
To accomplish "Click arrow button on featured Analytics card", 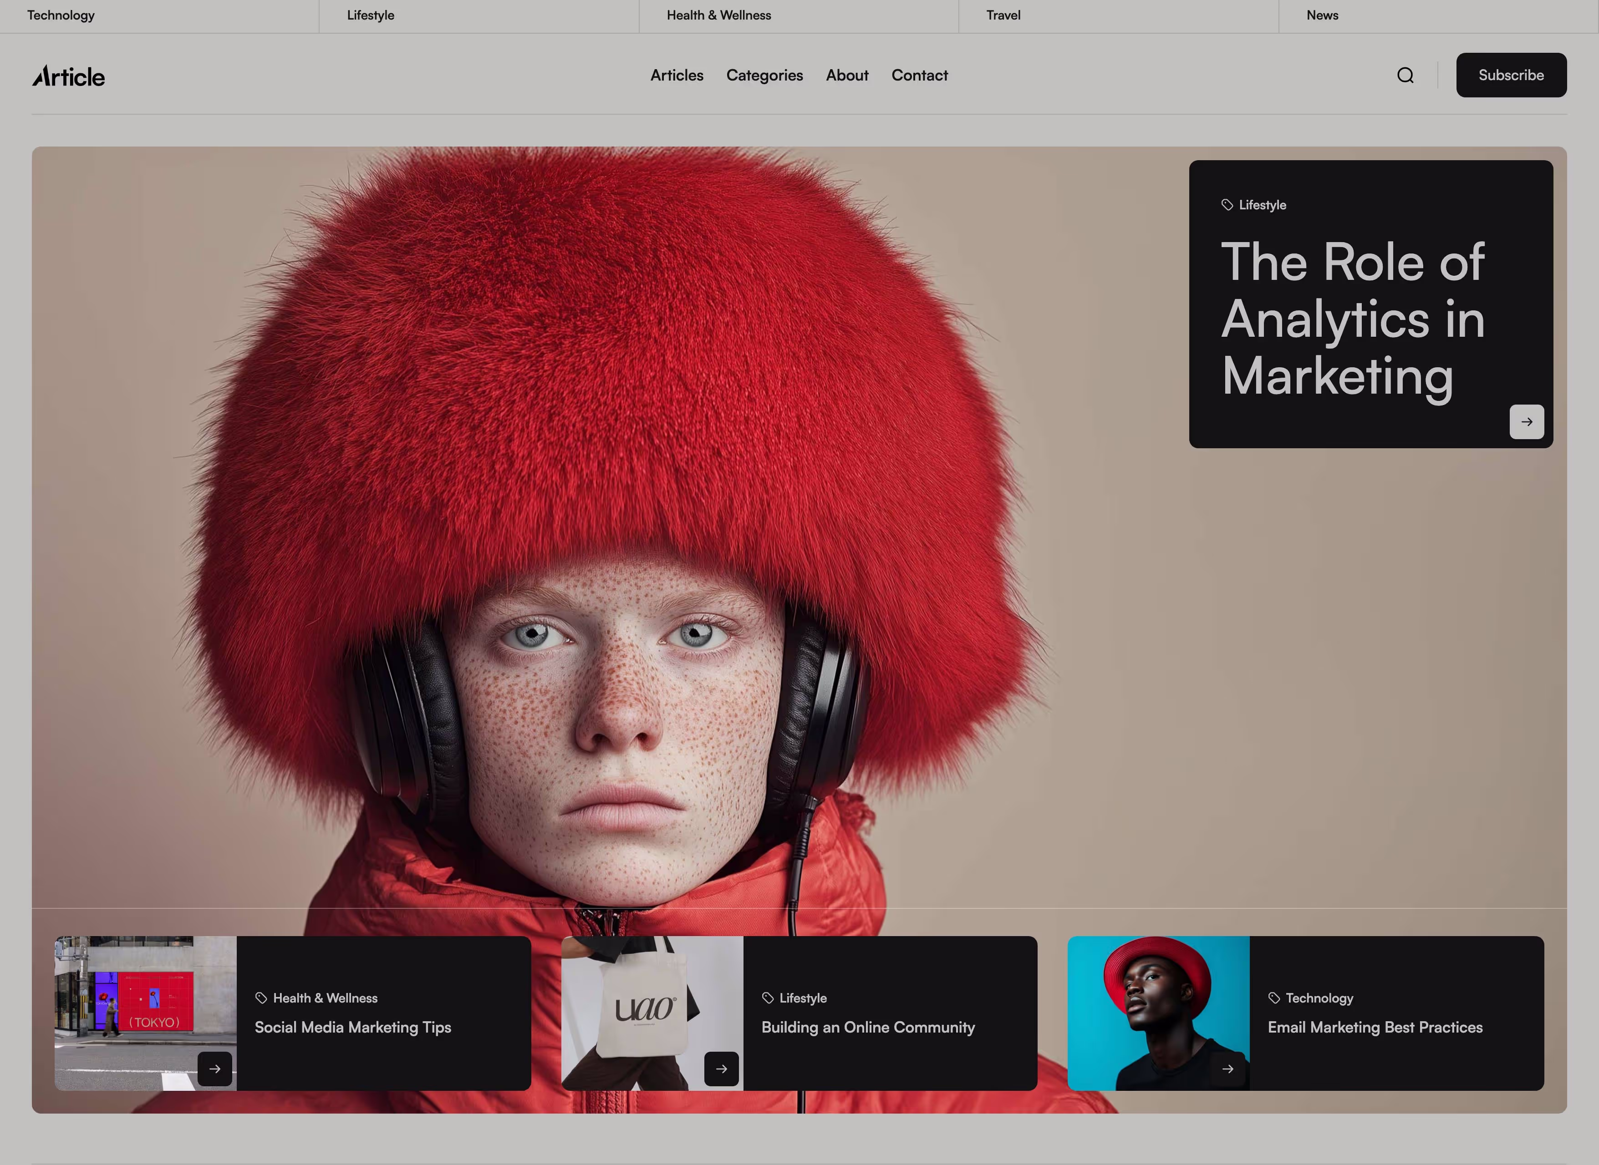I will [1526, 422].
